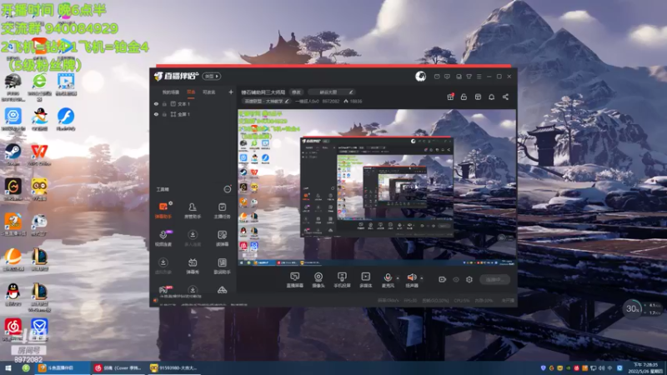Add a new scene with plus button
This screenshot has width=667, height=375.
pos(231,92)
